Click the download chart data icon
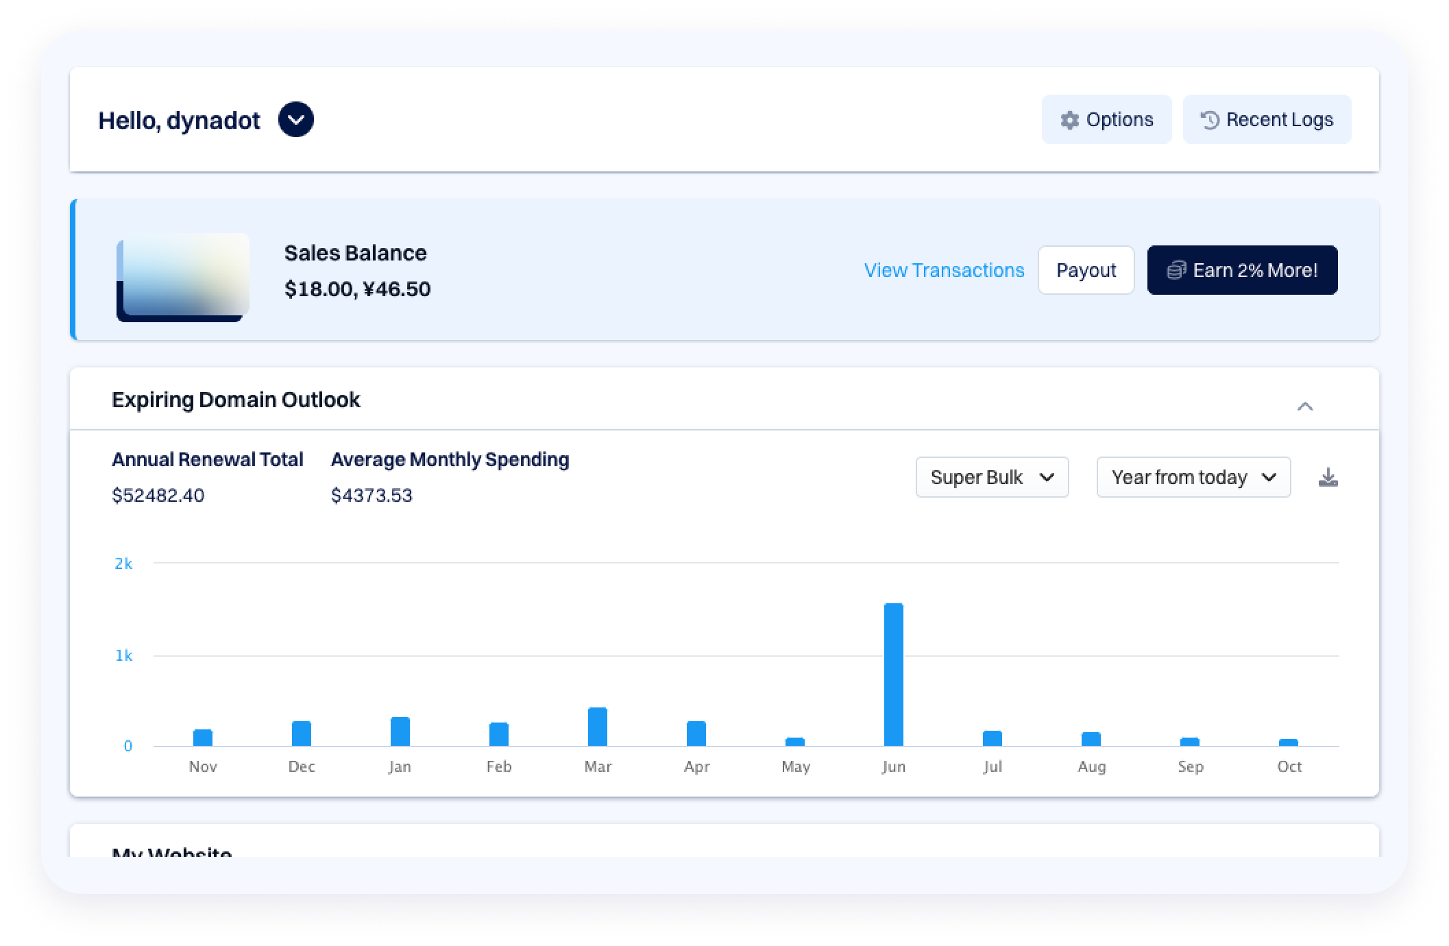The image size is (1449, 946). pos(1328,477)
